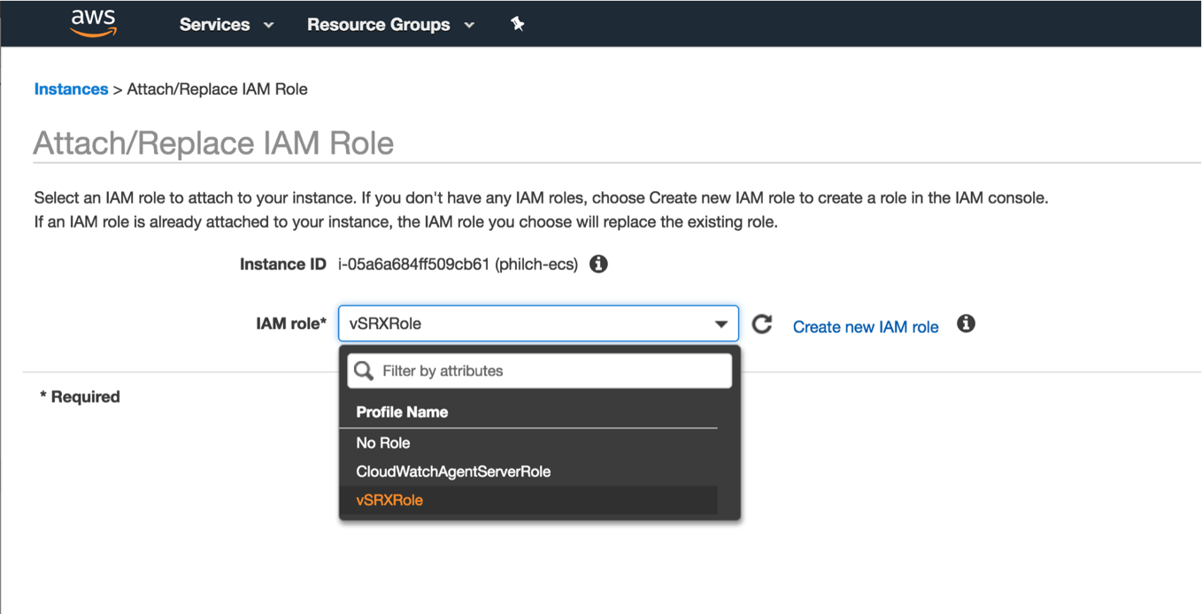The image size is (1202, 614).
Task: Focus the Filter by attributes field
Action: pos(553,371)
